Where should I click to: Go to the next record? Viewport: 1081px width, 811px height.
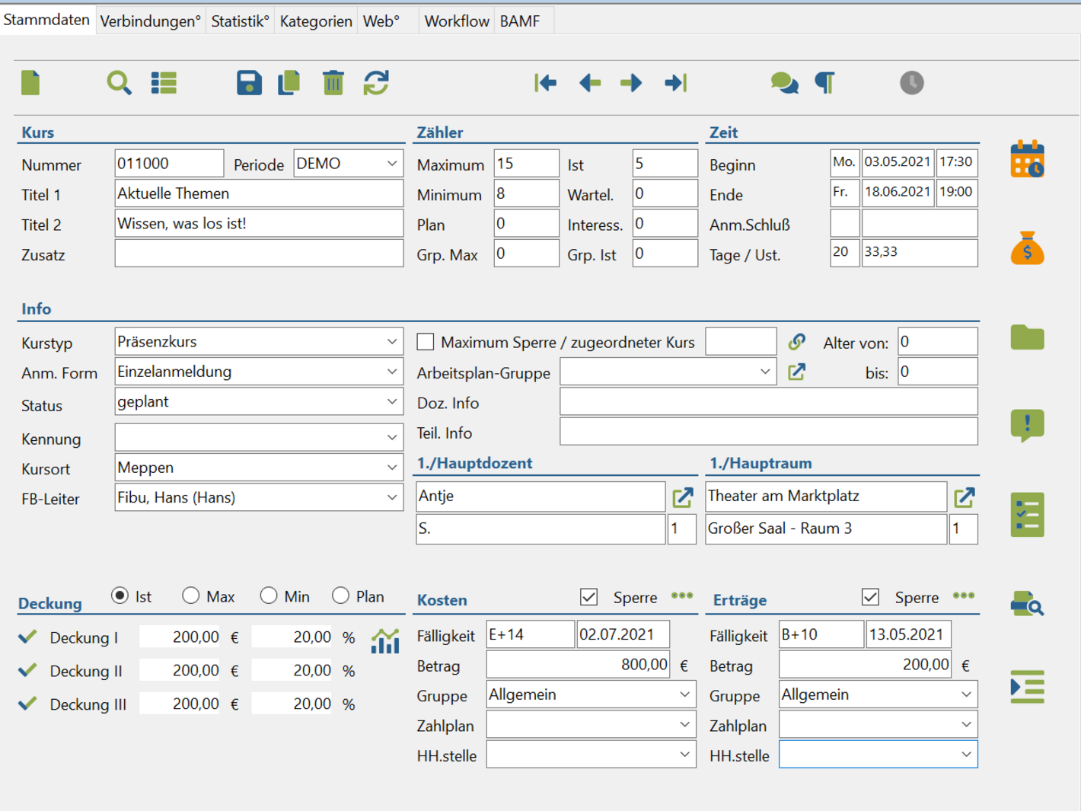coord(631,82)
